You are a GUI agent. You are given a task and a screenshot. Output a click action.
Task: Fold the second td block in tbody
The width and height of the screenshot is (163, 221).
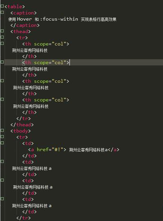tap(2, 161)
